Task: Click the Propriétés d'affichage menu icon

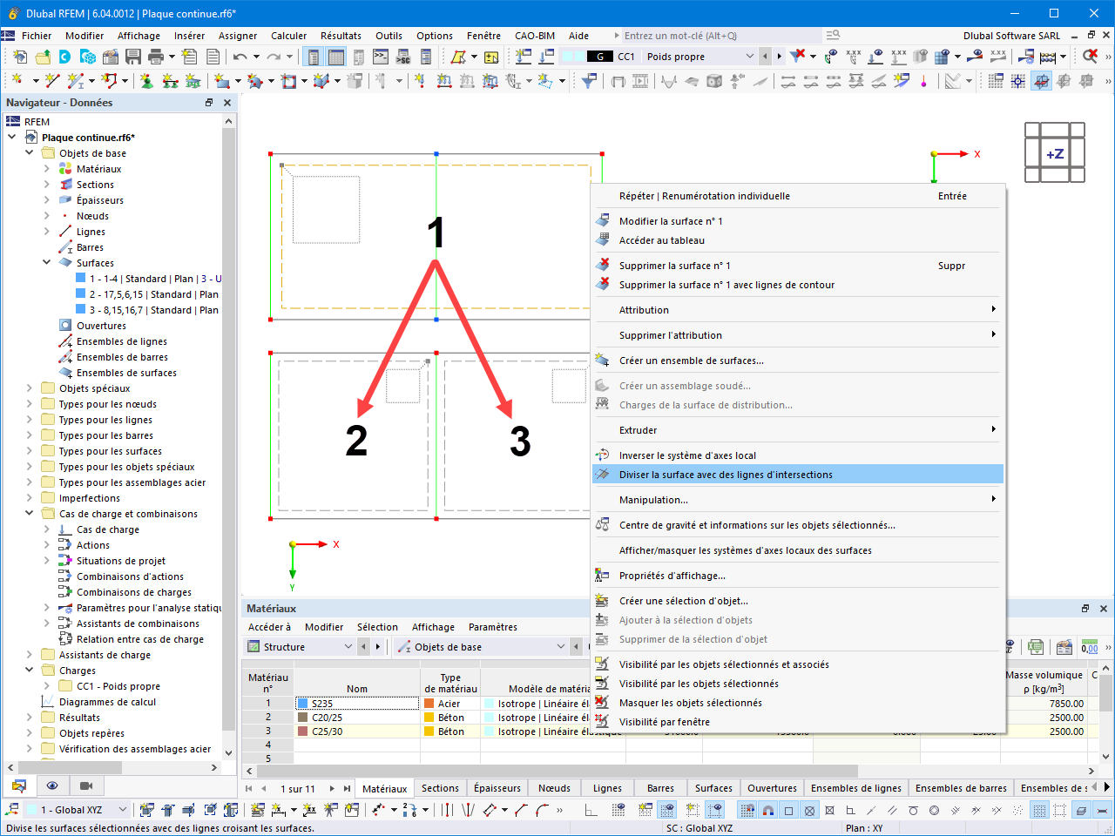Action: coord(602,576)
